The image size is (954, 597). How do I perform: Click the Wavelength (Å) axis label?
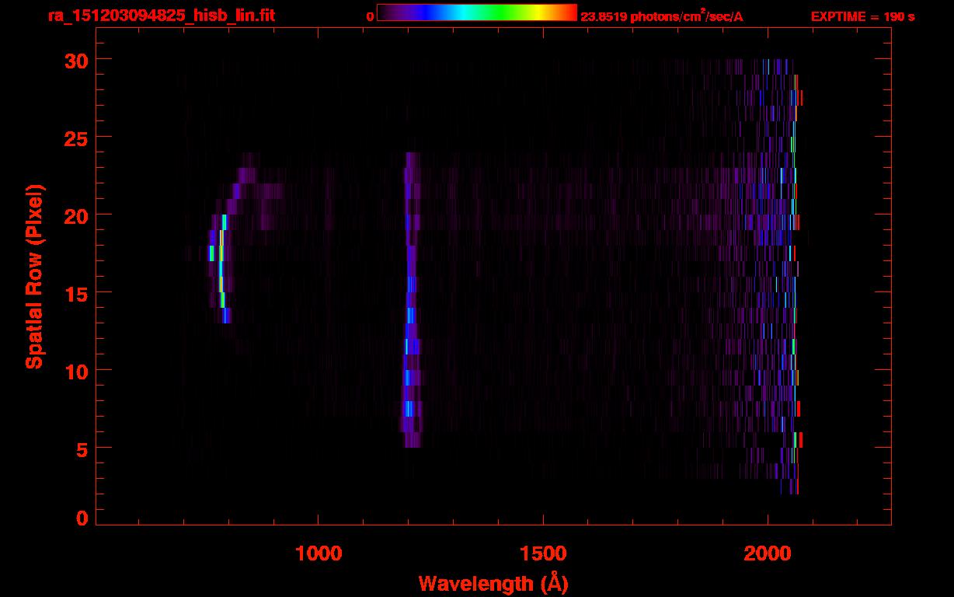point(493,583)
